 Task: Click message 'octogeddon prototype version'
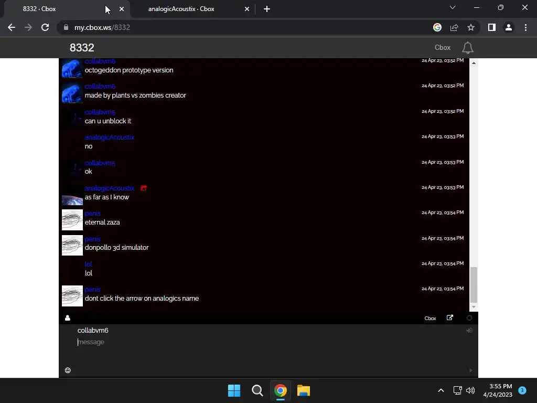click(129, 70)
